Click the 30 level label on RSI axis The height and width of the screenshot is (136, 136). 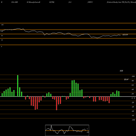pyautogui.click(x=2, y=40)
